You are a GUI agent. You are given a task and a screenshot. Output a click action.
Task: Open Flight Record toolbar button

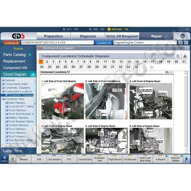point(115,159)
